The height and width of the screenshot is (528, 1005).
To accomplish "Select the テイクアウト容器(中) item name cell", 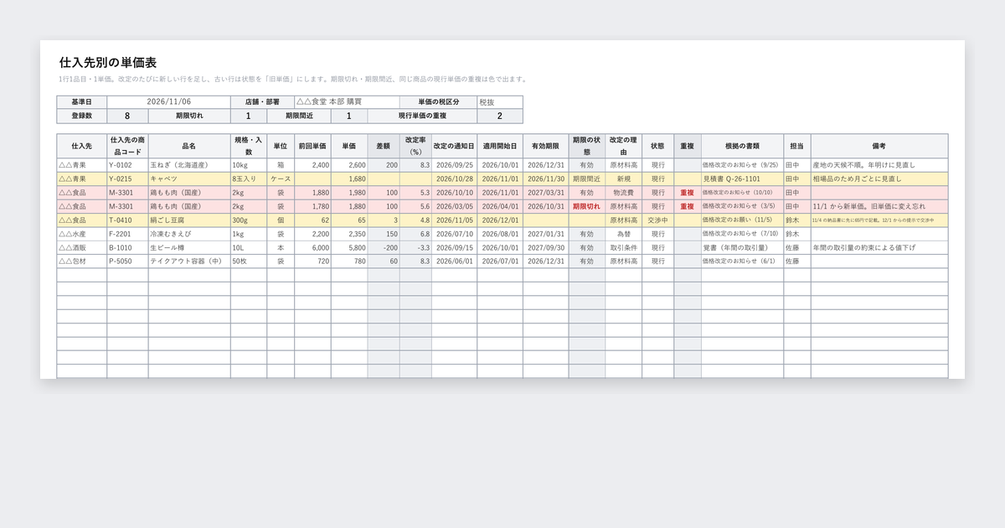I will pos(189,261).
